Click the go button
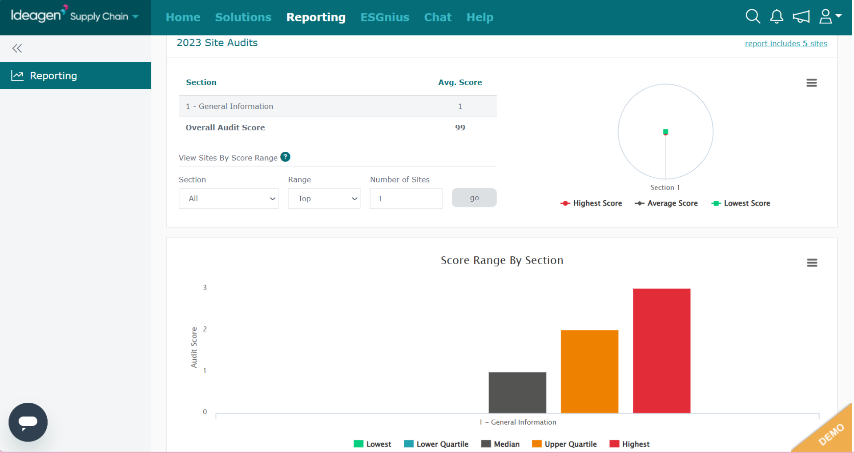Screen dimensions: 854x453 474,198
